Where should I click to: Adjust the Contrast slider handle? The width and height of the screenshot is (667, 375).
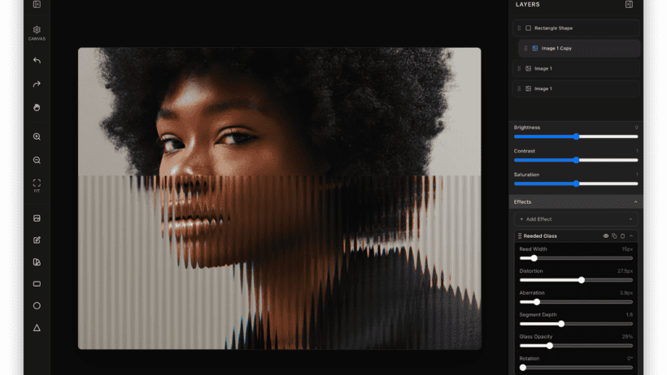click(576, 160)
